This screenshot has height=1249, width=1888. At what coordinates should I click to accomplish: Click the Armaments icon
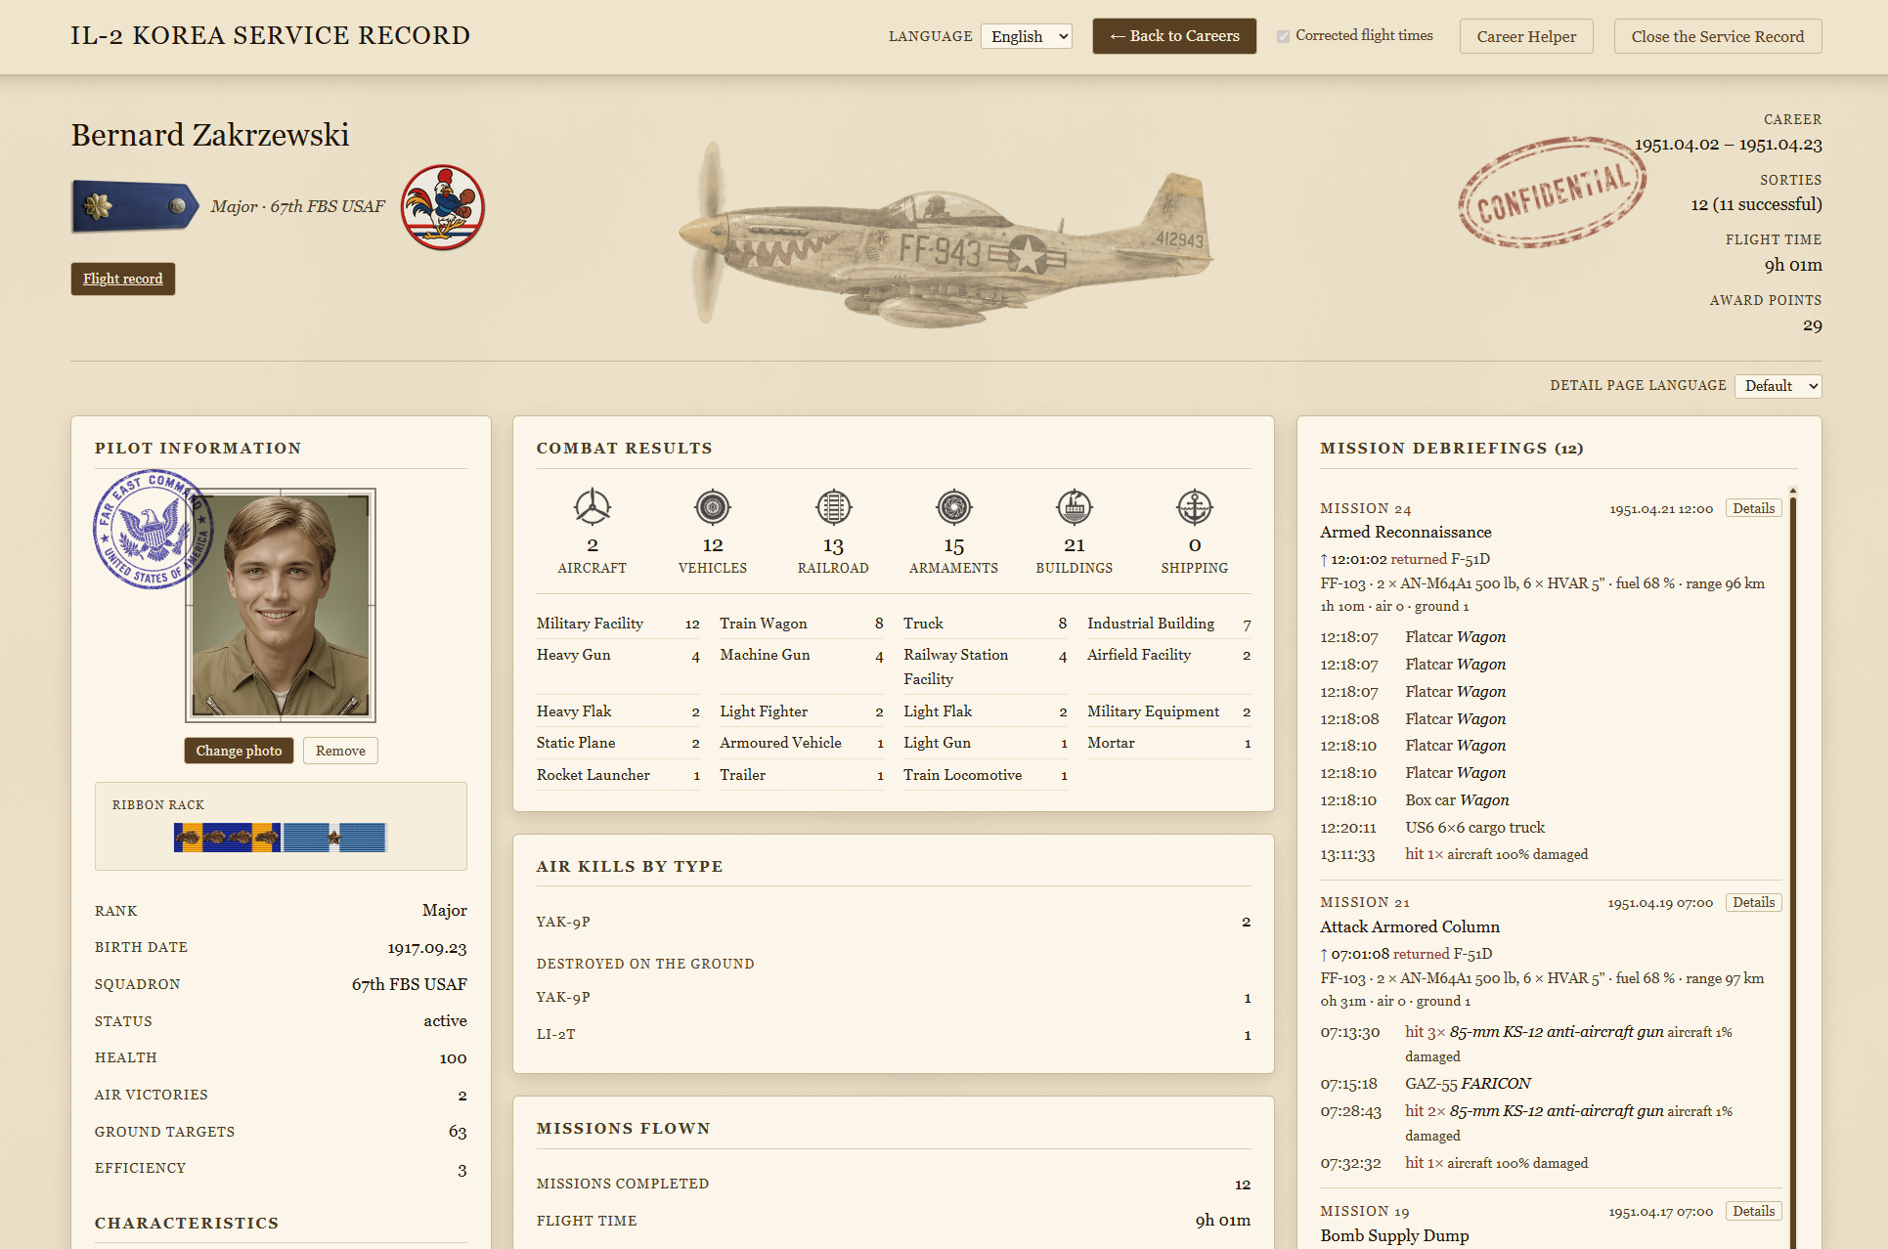click(953, 506)
